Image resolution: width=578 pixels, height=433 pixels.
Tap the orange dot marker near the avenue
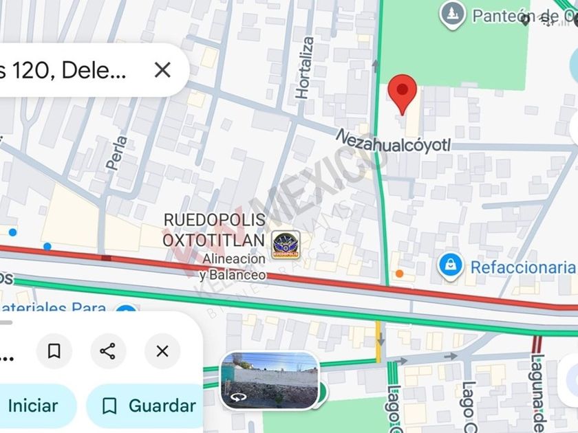(x=399, y=274)
